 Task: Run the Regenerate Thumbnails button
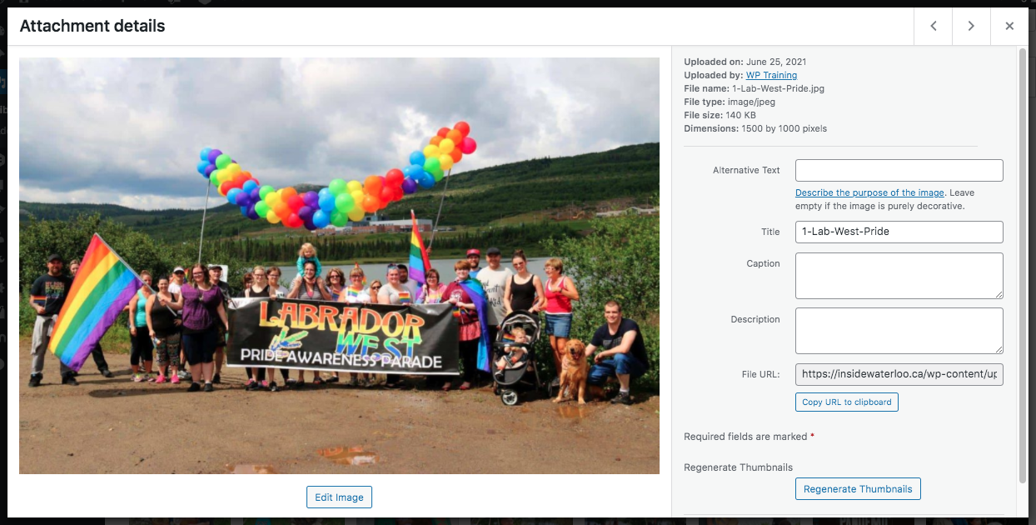858,489
